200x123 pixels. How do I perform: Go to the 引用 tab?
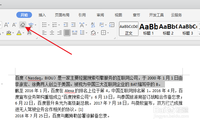point(82,15)
